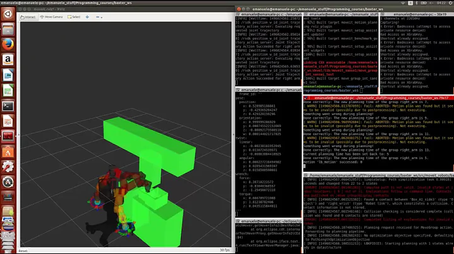454x254 pixels.
Task: Click the Reset button in RViz
Action: pos(23,251)
